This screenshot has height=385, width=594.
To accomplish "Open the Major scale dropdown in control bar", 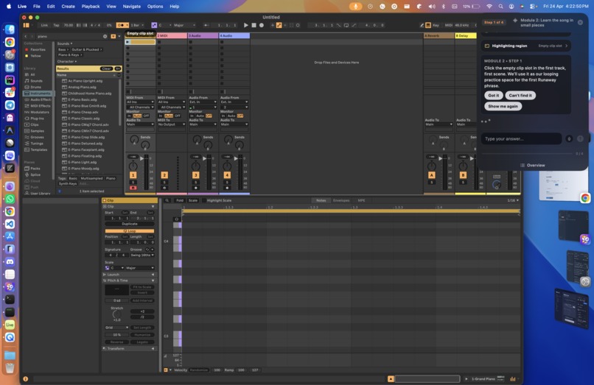I will pyautogui.click(x=184, y=25).
